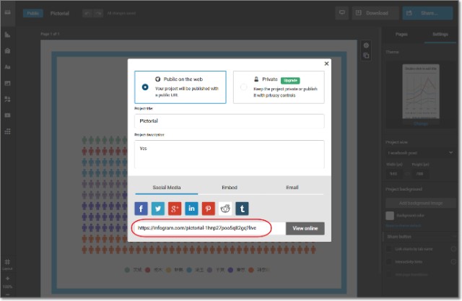Click the Google Plus share icon
Viewport: 462px width, 301px height.
point(175,209)
